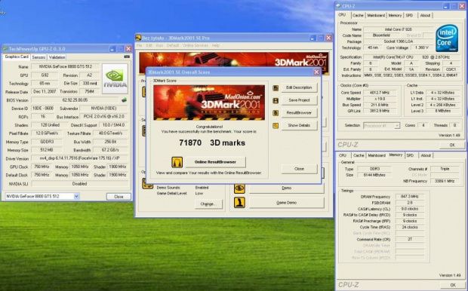Open the Cache tab in lower CPU-Z

pos(359,155)
